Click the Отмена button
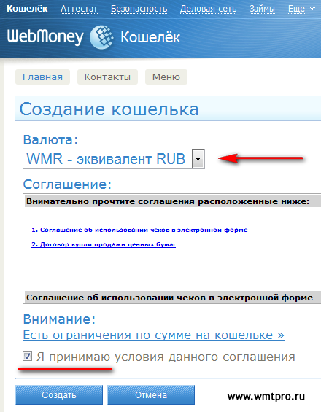Screen dimensions: 321x412 (151, 395)
